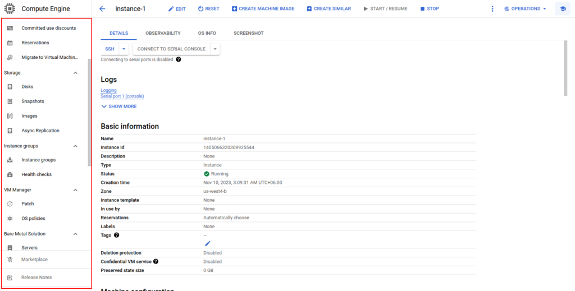Click the Images icon in sidebar
Image resolution: width=575 pixels, height=291 pixels.
tap(10, 116)
